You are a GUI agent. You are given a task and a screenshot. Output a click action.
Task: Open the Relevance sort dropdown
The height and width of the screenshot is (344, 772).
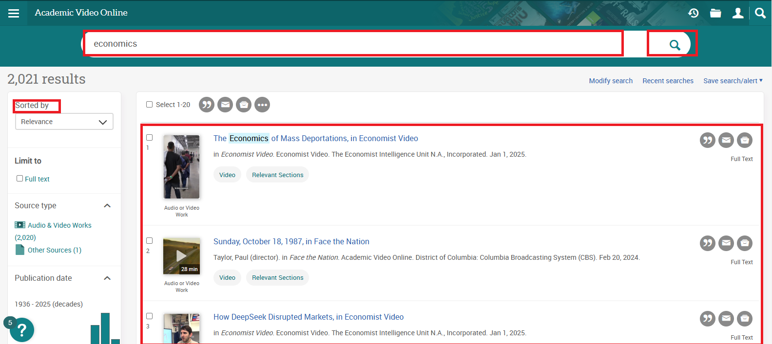pyautogui.click(x=64, y=122)
